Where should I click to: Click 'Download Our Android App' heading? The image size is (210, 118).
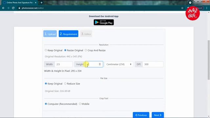point(104,16)
